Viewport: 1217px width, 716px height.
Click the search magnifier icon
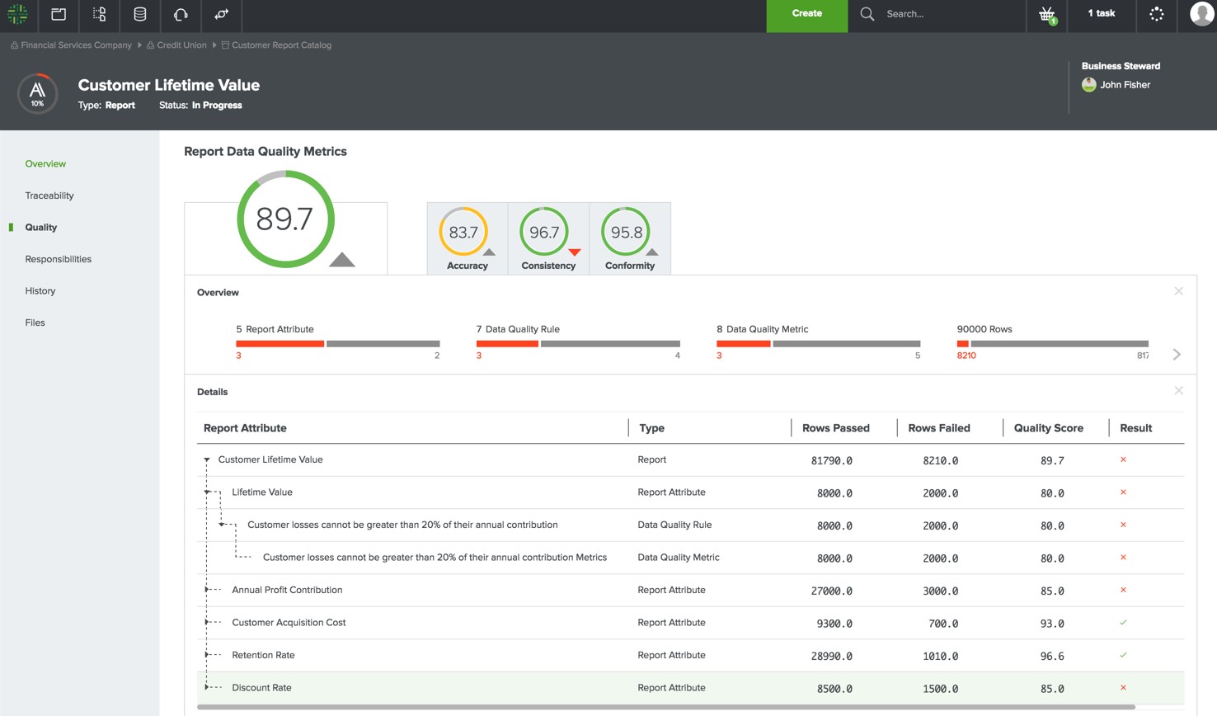867,14
